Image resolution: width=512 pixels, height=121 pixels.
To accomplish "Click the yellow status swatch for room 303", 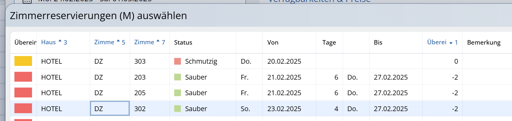I will (23, 61).
